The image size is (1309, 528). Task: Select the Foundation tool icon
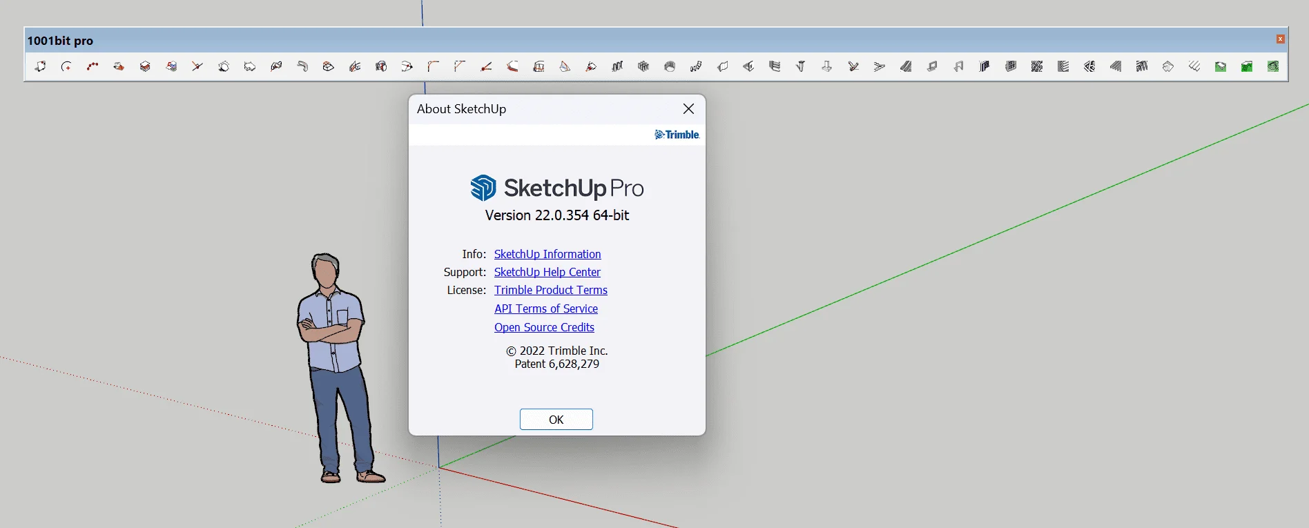[827, 66]
